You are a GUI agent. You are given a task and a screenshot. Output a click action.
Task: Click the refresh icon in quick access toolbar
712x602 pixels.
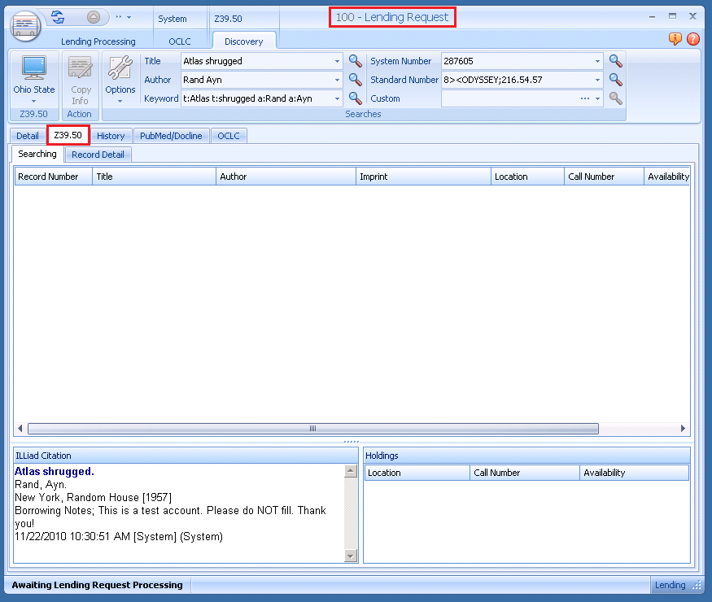[x=58, y=16]
